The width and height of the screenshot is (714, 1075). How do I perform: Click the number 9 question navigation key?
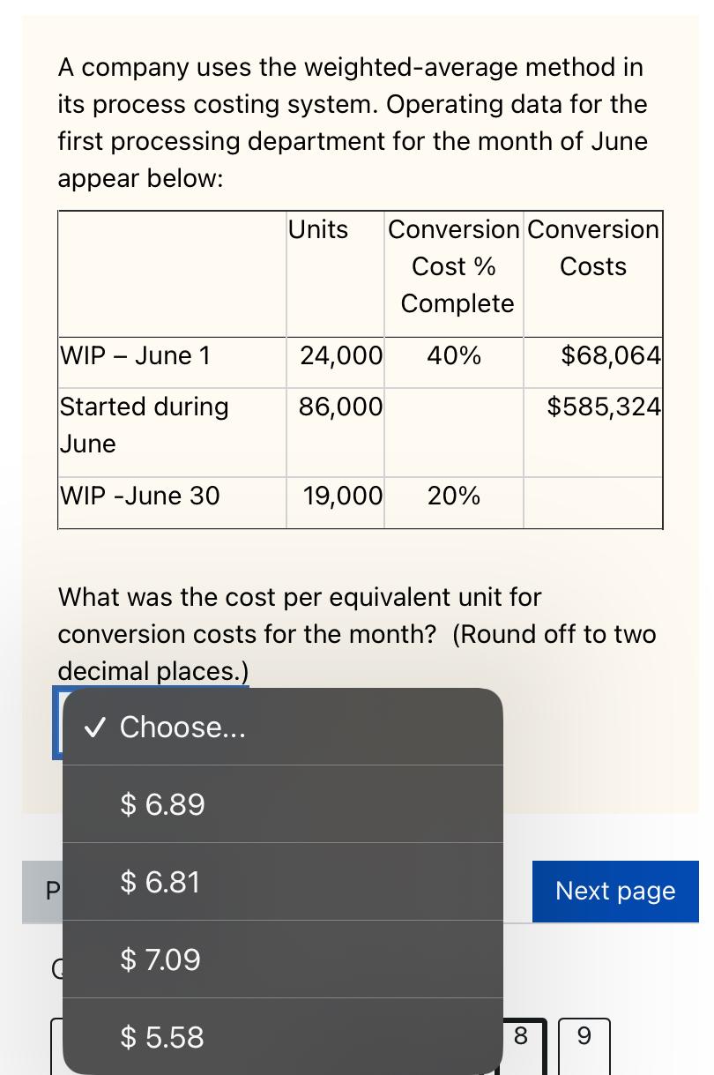coord(583,1036)
